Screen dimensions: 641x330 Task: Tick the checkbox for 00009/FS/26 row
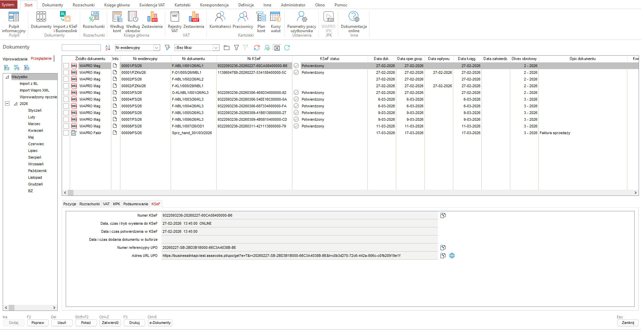click(66, 133)
